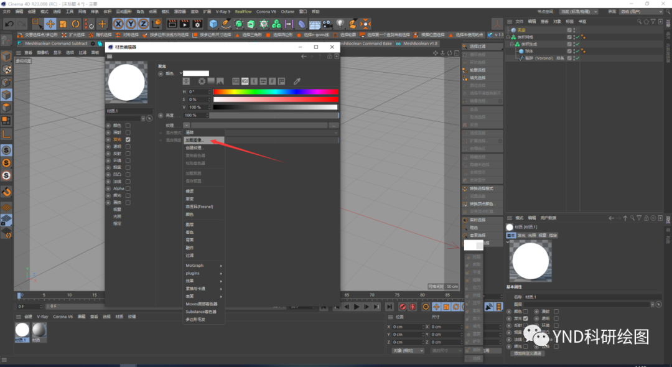Enable the 环境 channel checkbox
The image size is (672, 367).
(x=128, y=160)
